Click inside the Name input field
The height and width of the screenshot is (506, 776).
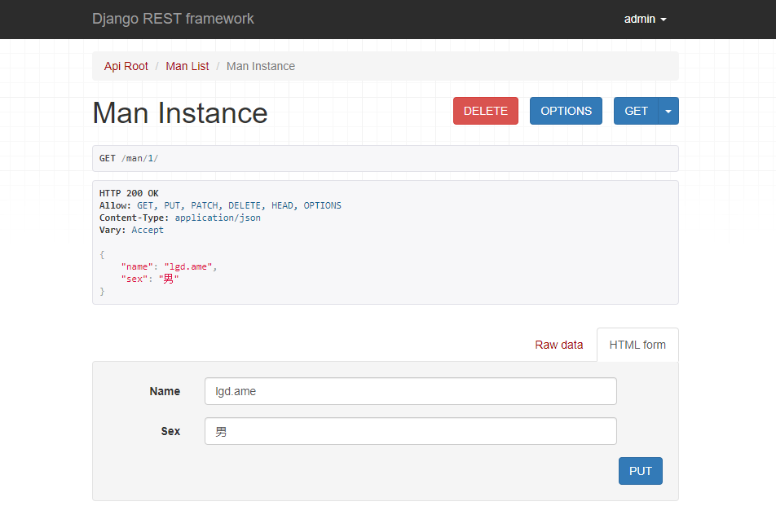tap(410, 391)
